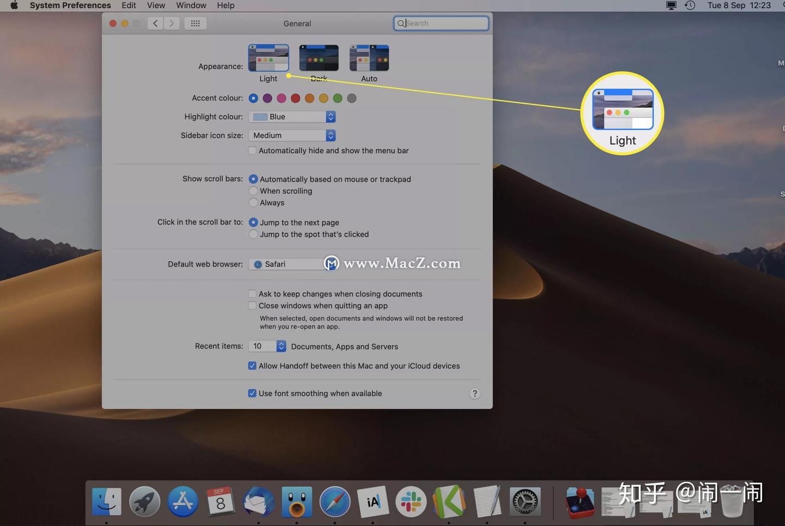785x526 pixels.
Task: Click the date and time in menu bar
Action: pyautogui.click(x=739, y=5)
